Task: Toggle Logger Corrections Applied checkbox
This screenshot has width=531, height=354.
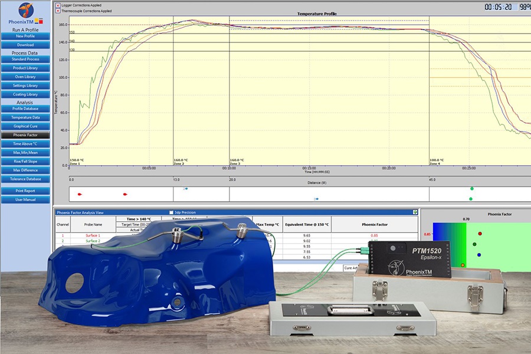Action: (58, 5)
